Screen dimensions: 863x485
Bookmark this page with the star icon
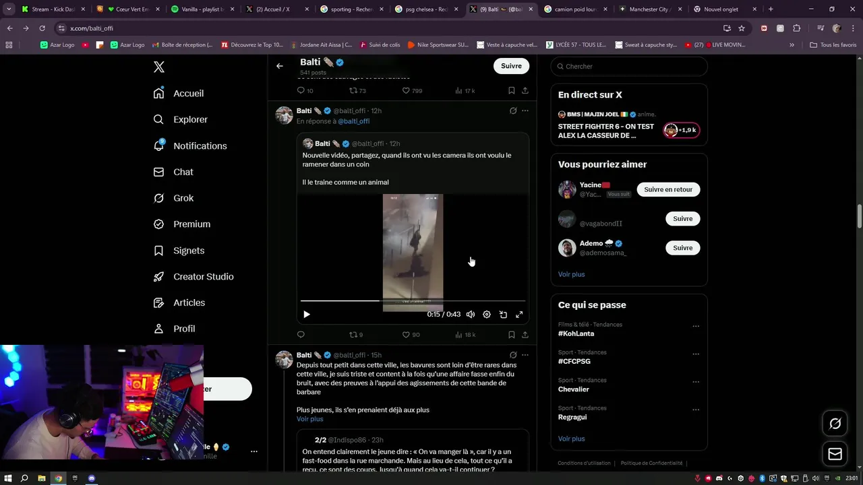[742, 28]
